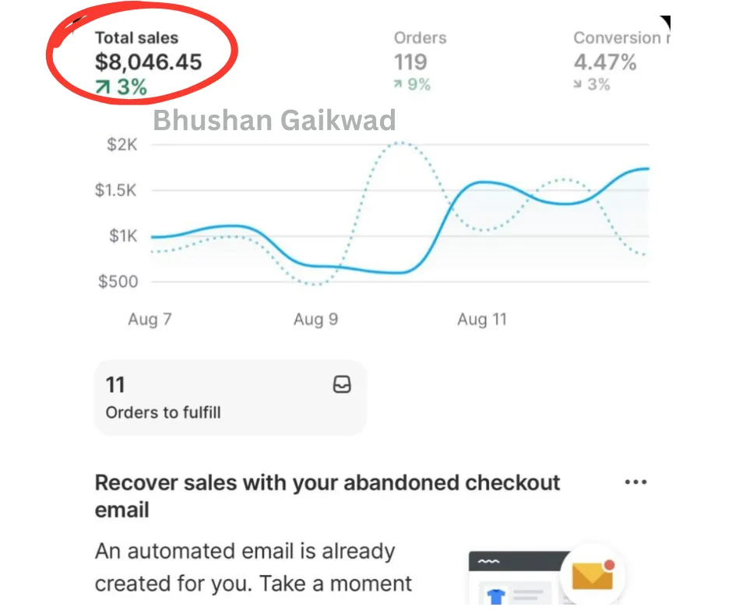Click the dotted comparison line peak near $2K

pos(400,143)
